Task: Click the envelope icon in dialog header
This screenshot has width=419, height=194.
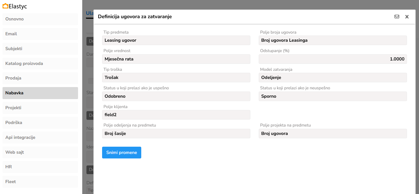Action: point(397,17)
